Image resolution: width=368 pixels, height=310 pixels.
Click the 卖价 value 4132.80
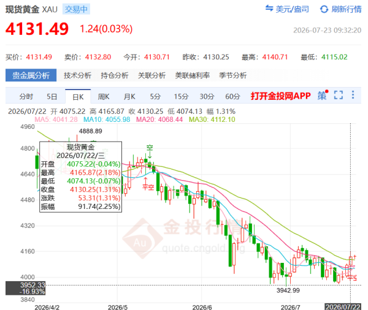[98, 57]
